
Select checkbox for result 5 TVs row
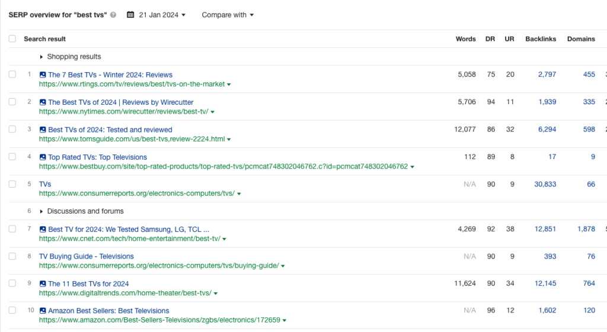point(12,184)
